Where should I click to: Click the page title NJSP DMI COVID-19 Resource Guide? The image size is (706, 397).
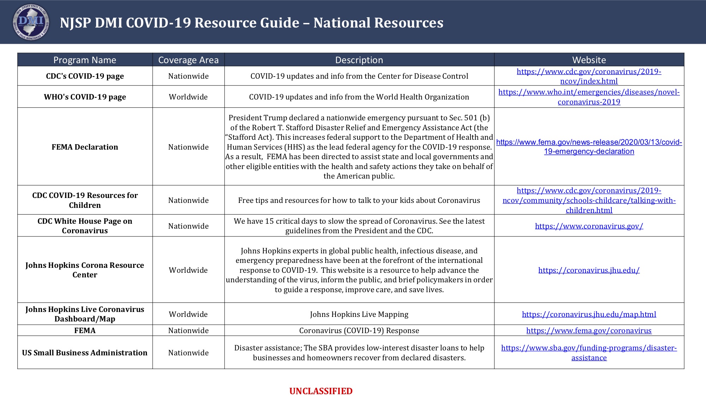[251, 23]
